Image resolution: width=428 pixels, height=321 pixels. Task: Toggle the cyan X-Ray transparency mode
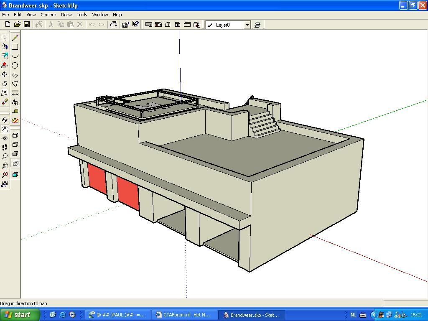pyautogui.click(x=15, y=174)
